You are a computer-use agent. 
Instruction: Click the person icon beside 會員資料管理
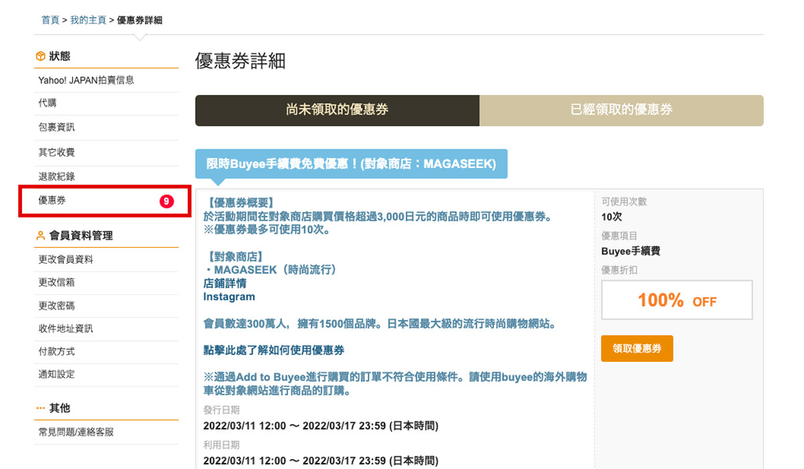point(41,236)
